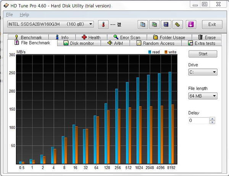This screenshot has height=176, width=229.
Task: Switch to the Folder Usage tab
Action: point(169,37)
